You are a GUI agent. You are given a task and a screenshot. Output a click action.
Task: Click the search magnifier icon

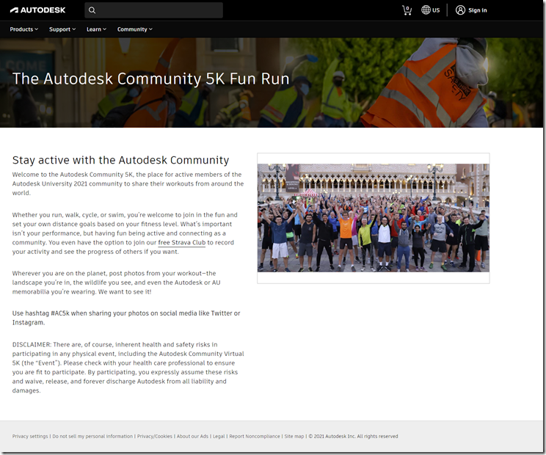tap(92, 10)
